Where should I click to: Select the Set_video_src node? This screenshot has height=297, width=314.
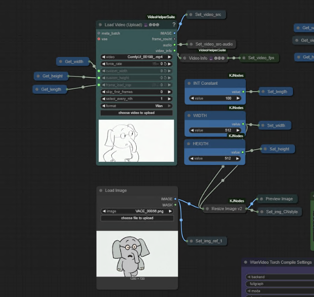coord(206,15)
